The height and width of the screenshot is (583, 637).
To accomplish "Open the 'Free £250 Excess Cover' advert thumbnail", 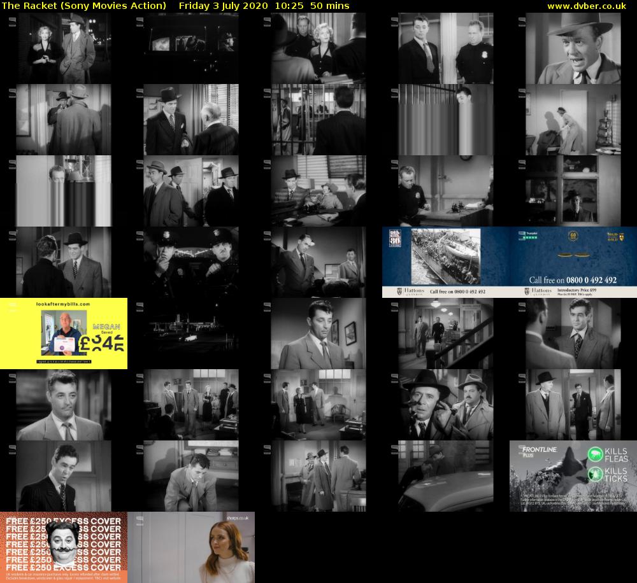I will pos(64,547).
